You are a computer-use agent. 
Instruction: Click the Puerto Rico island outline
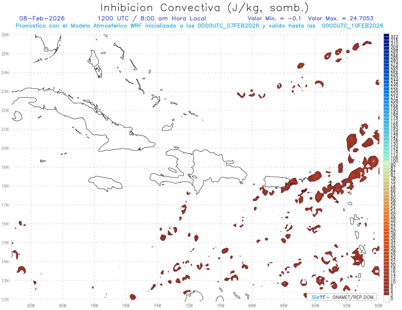point(277,182)
